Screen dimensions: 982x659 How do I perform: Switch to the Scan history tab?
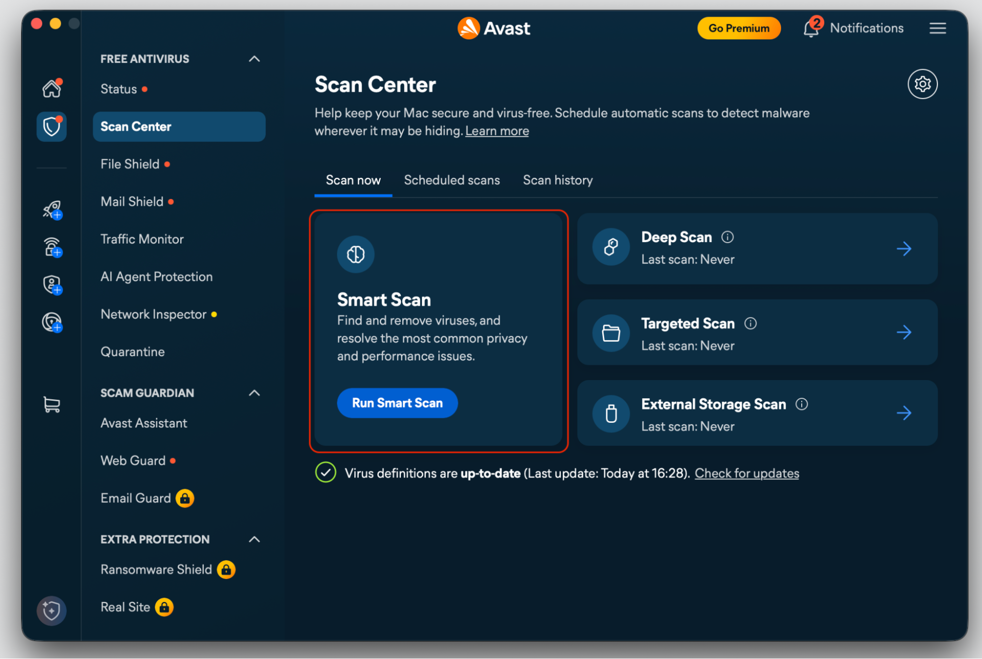pos(558,180)
